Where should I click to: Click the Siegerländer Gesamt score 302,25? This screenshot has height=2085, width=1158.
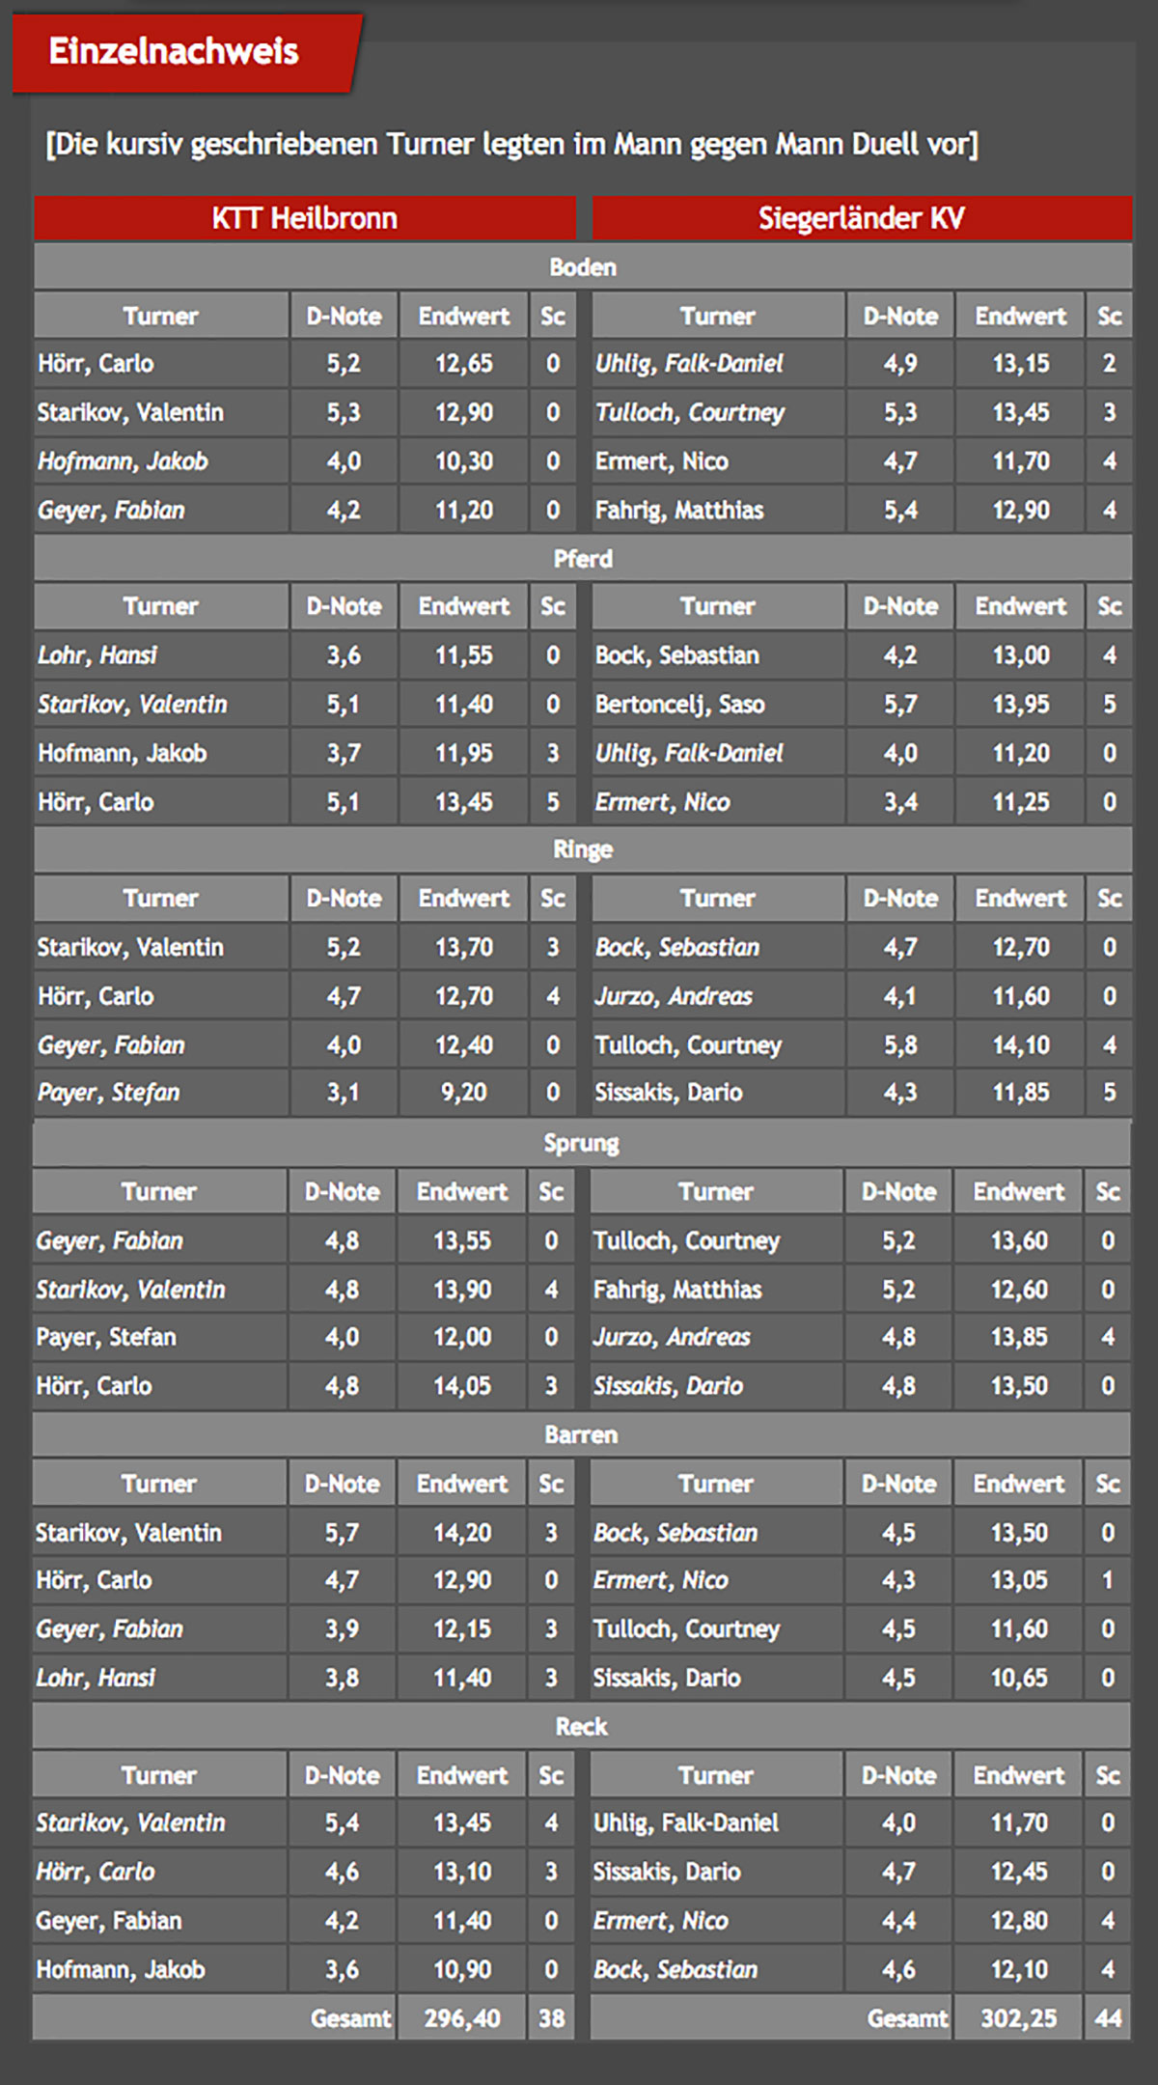coord(1018,2018)
